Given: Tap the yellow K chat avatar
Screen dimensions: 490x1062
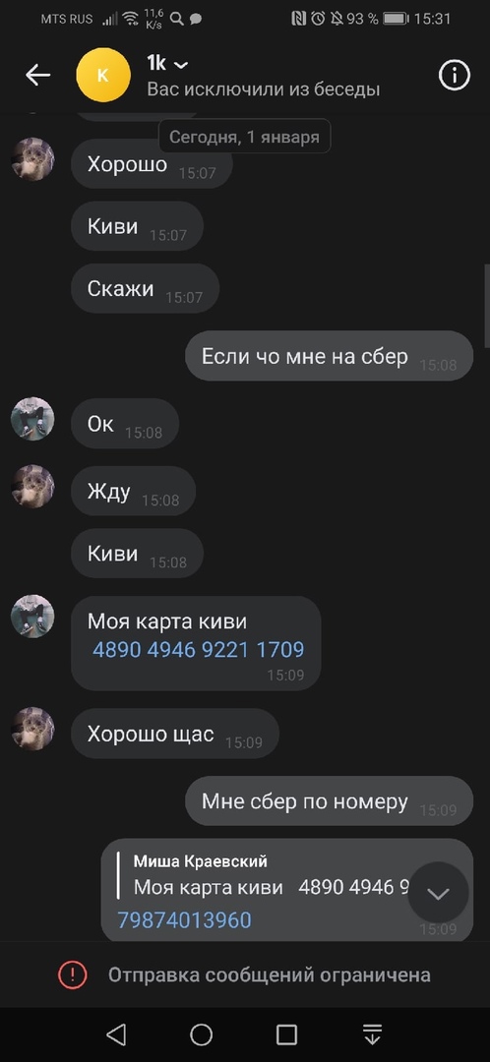Looking at the screenshot, I should 103,75.
